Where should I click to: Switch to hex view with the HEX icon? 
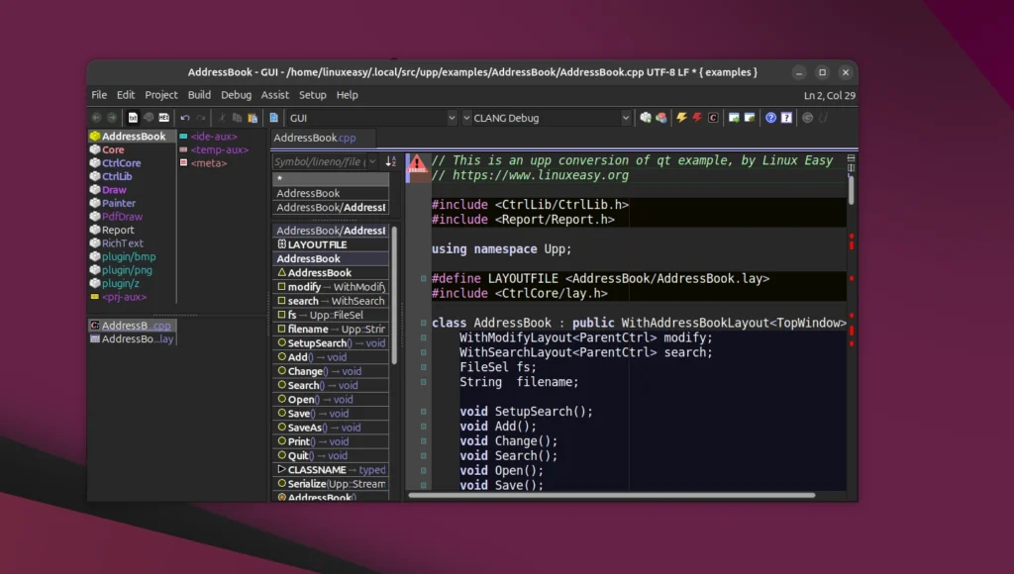[x=163, y=117]
